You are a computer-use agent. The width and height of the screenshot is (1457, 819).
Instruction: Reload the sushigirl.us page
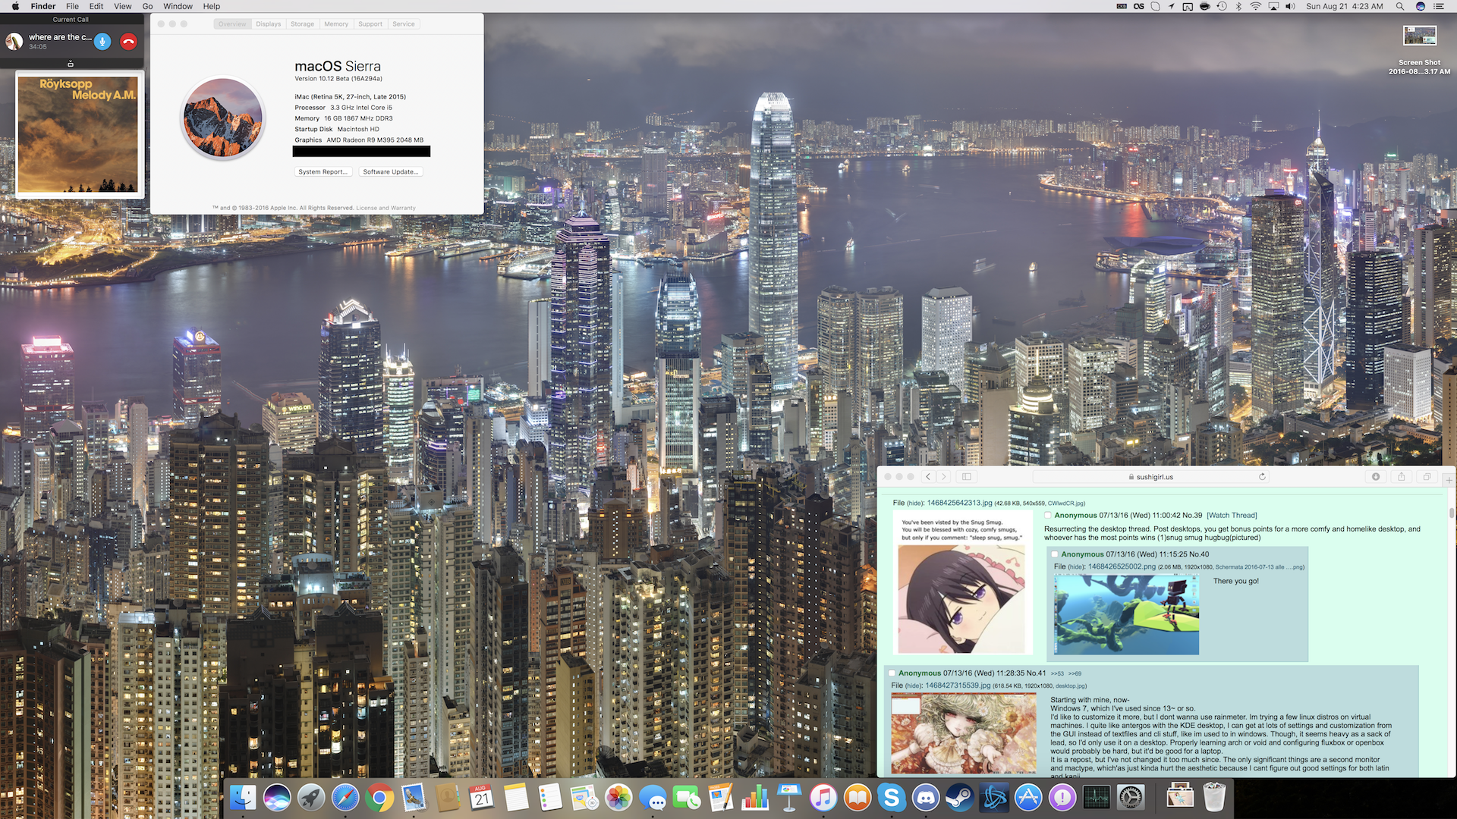click(x=1262, y=477)
